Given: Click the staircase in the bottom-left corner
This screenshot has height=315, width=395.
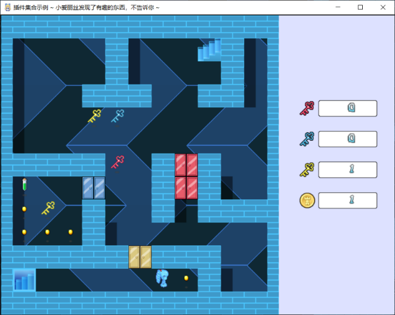Looking at the screenshot, I should 24,280.
